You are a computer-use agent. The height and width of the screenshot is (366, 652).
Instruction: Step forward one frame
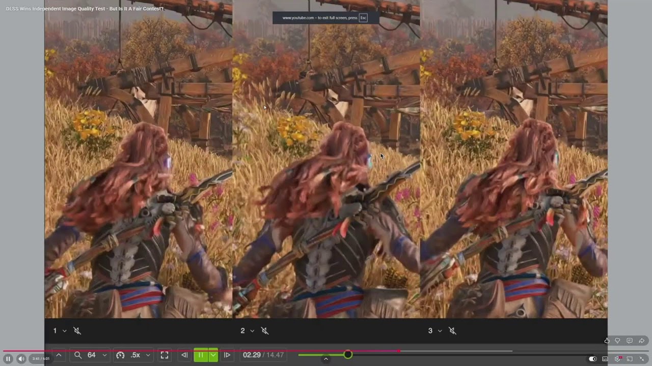(x=227, y=355)
